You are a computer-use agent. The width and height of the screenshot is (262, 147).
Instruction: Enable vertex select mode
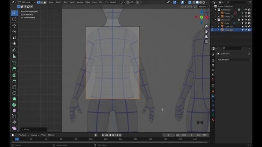38,2
